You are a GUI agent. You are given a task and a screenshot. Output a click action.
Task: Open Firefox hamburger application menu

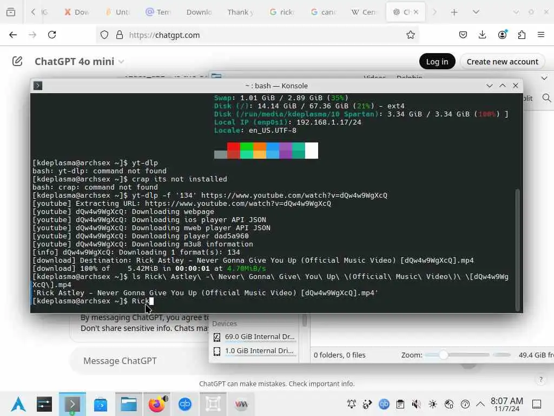point(541,35)
